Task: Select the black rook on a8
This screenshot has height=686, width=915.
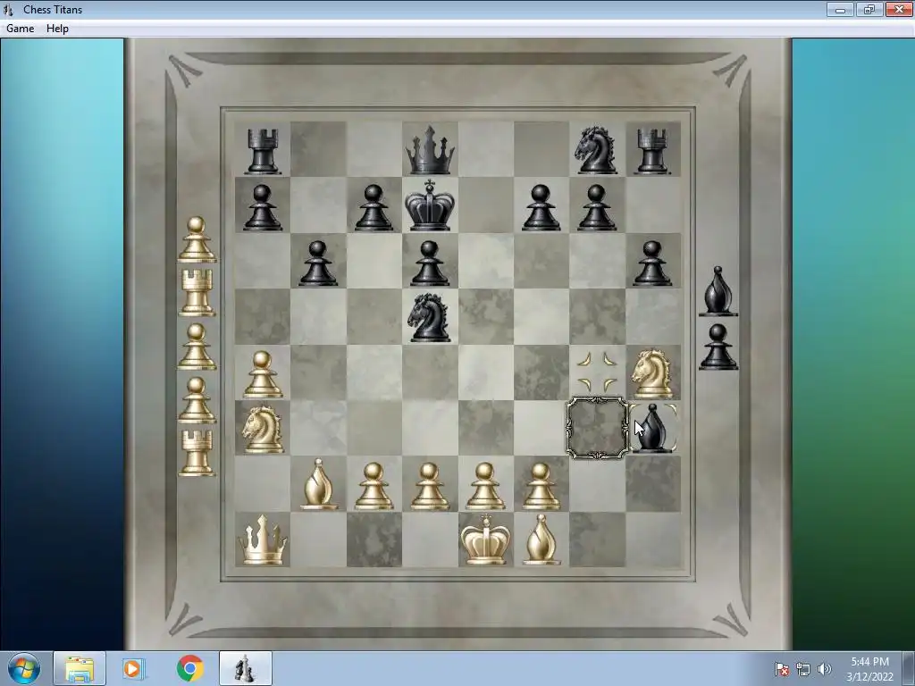Action: [x=263, y=152]
